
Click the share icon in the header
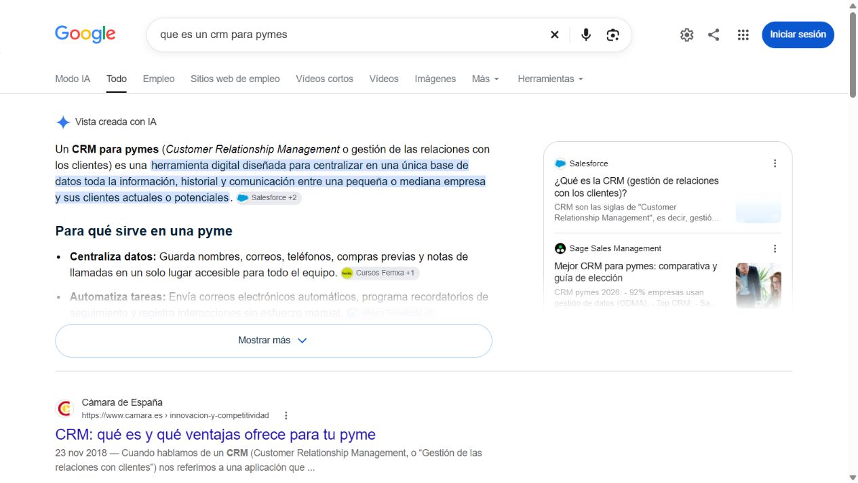(714, 35)
